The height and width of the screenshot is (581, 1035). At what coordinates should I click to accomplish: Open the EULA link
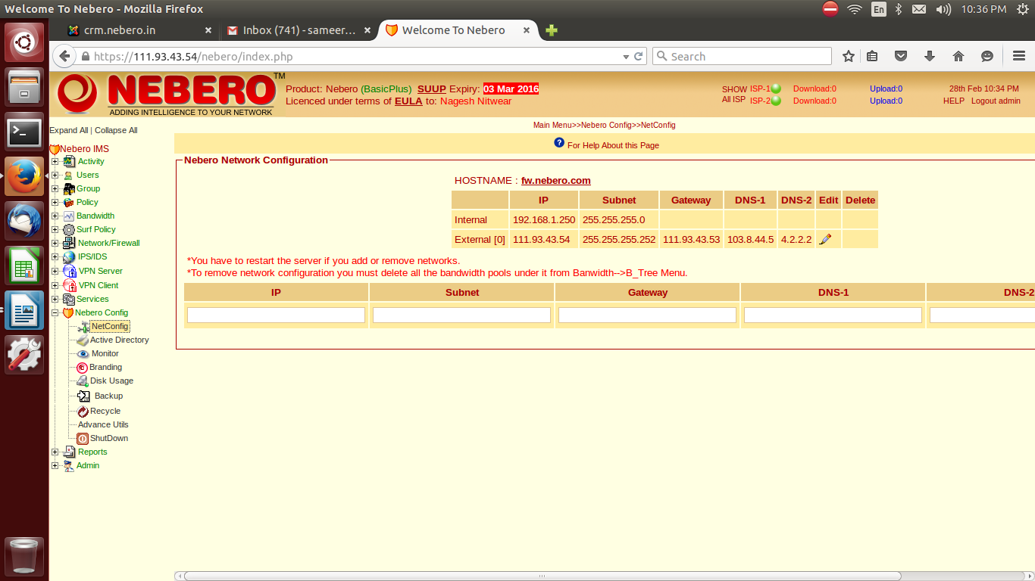tap(408, 101)
